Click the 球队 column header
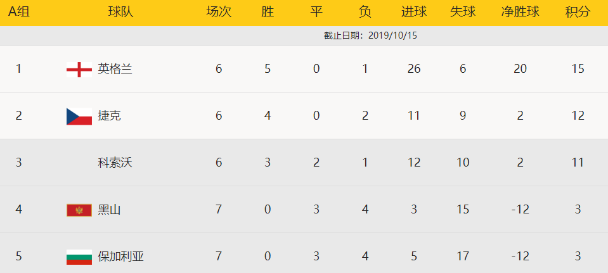Screen dimensions: 608x273 [x=120, y=12]
